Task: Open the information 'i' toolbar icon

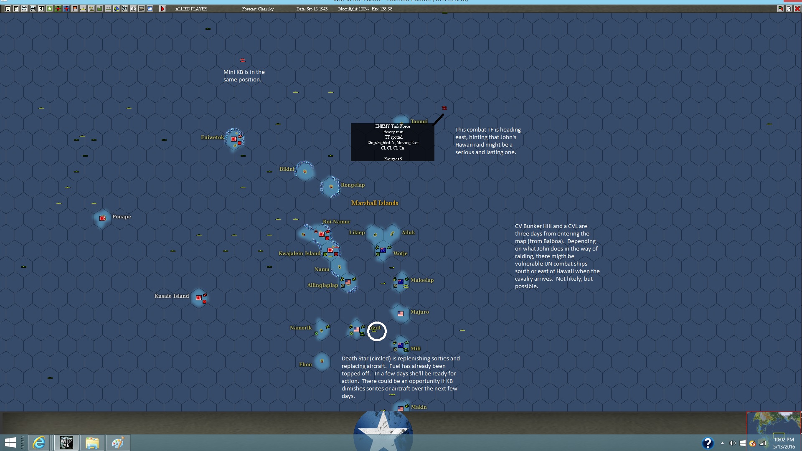Action: (41, 8)
